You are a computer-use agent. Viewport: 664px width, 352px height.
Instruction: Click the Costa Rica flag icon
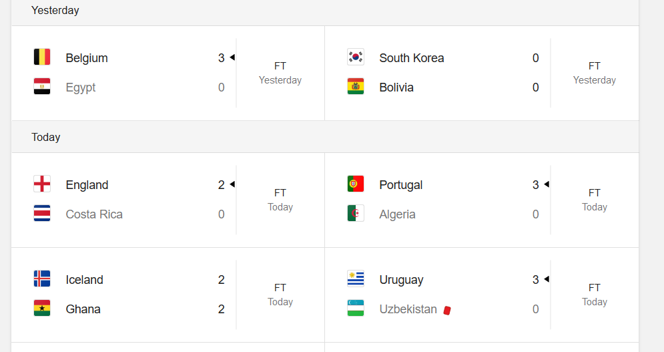pos(42,213)
